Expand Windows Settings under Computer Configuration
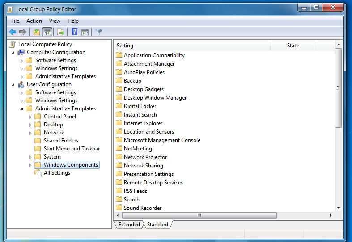 point(21,69)
